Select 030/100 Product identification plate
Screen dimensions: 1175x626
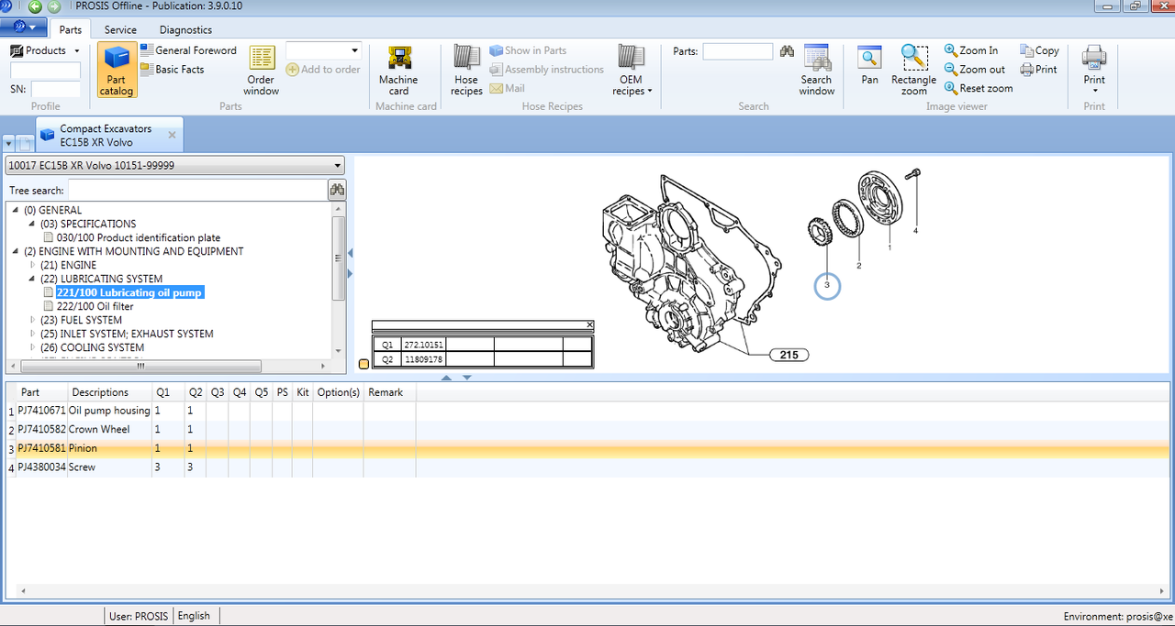(x=138, y=237)
